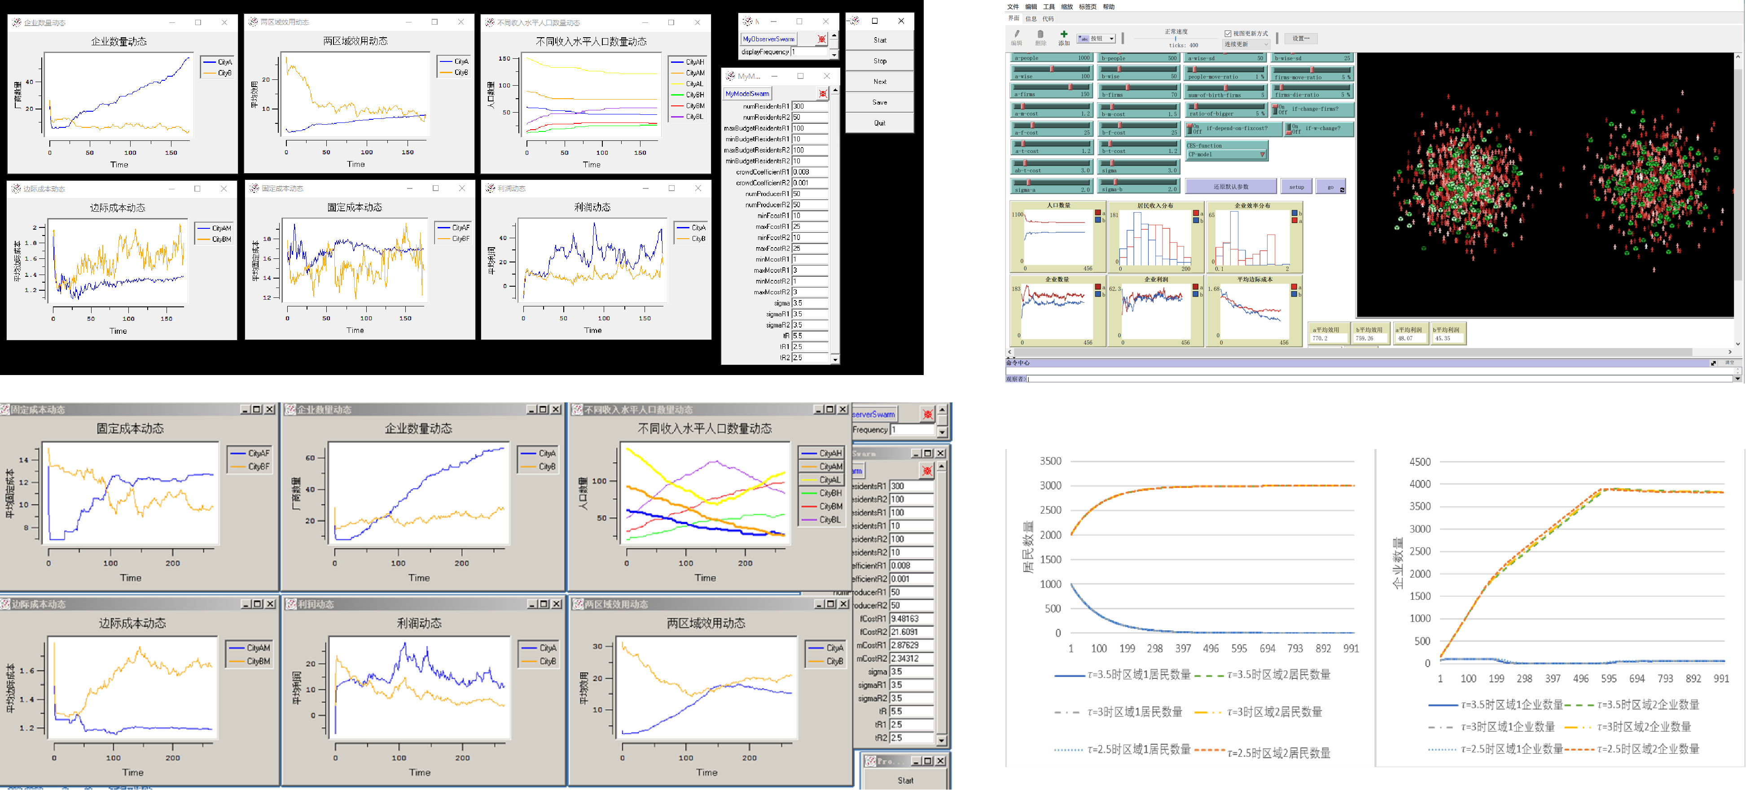Switch to the 代码 tab
Viewport: 1746px width, 790px height.
[x=1048, y=19]
